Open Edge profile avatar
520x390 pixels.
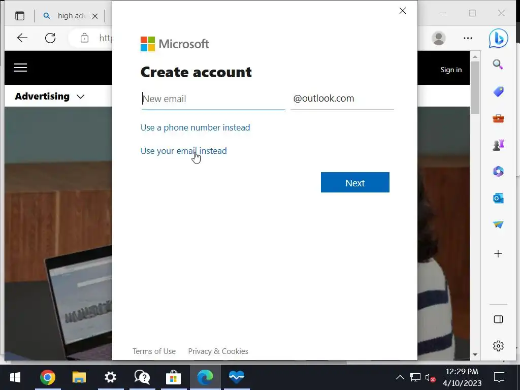click(438, 38)
